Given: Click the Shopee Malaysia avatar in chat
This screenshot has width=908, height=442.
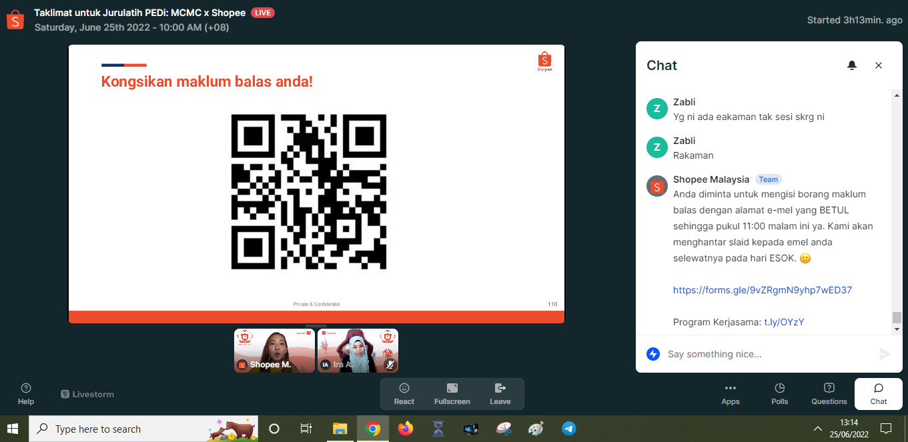Looking at the screenshot, I should pyautogui.click(x=657, y=186).
